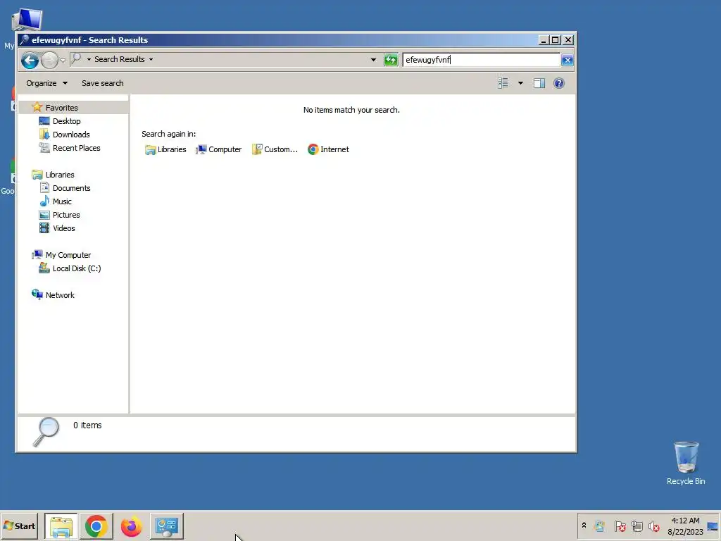Open Windows Explorer from the taskbar
Image resolution: width=721 pixels, height=541 pixels.
coord(61,526)
